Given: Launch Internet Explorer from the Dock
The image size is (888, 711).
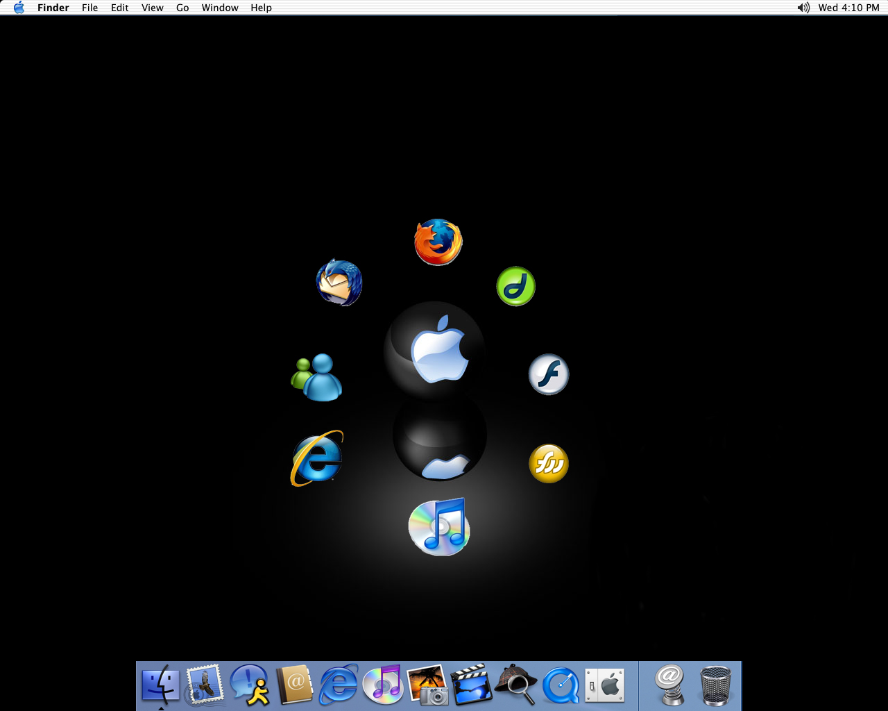Looking at the screenshot, I should (x=339, y=685).
